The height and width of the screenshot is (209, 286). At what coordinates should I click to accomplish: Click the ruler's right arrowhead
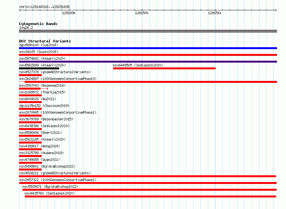[x=276, y=10]
